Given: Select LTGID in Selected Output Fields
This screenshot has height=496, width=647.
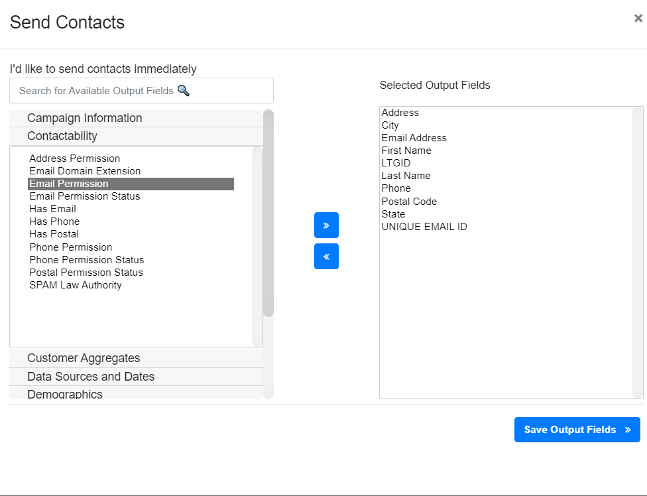Looking at the screenshot, I should click(396, 163).
